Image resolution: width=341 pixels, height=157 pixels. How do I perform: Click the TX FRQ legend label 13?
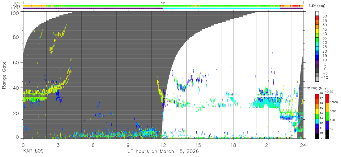[x=321, y=118]
